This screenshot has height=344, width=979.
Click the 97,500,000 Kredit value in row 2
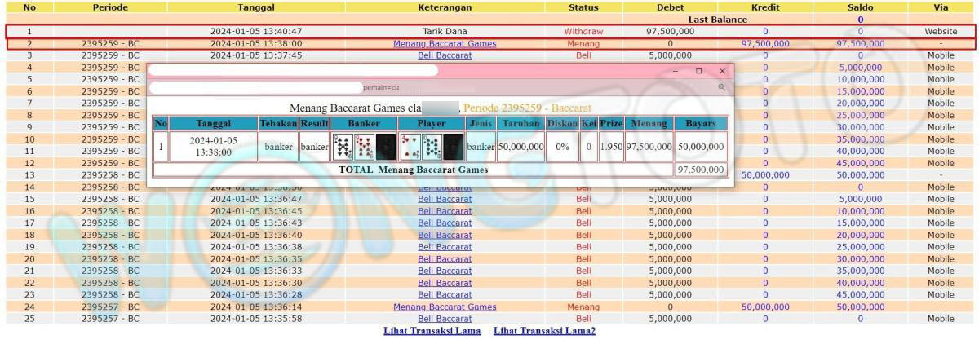[x=764, y=43]
